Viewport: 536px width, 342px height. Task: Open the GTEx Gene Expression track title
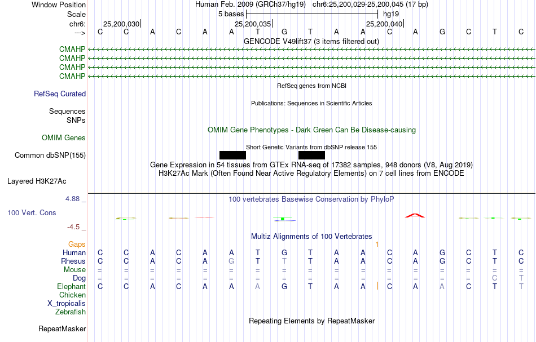coord(311,165)
